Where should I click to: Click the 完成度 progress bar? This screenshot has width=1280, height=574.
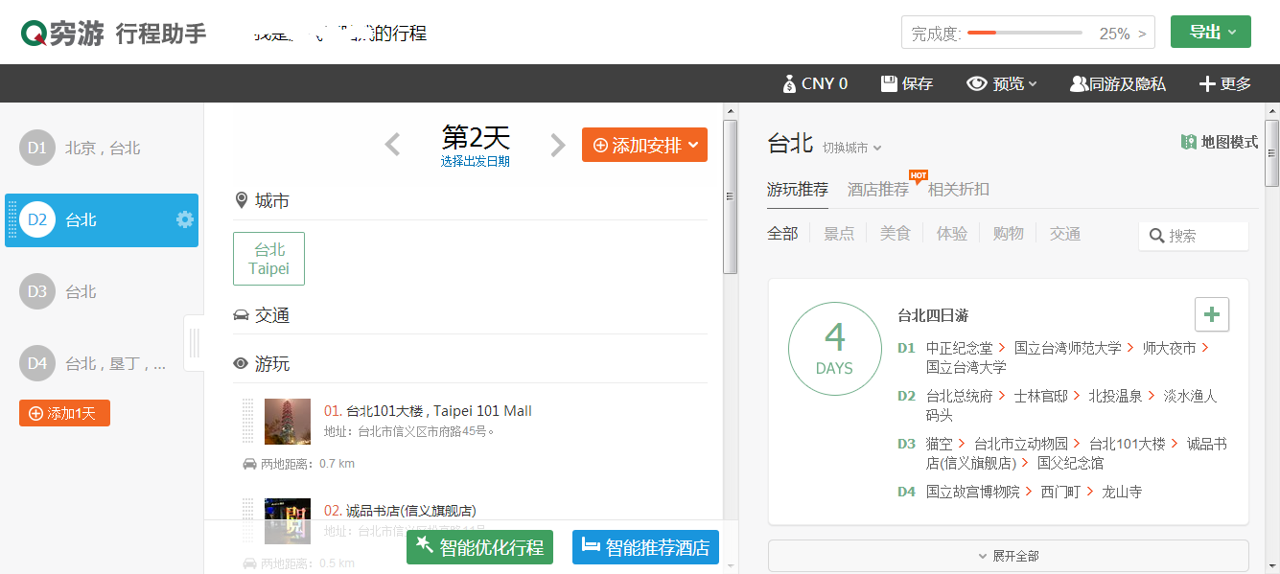[x=1025, y=33]
